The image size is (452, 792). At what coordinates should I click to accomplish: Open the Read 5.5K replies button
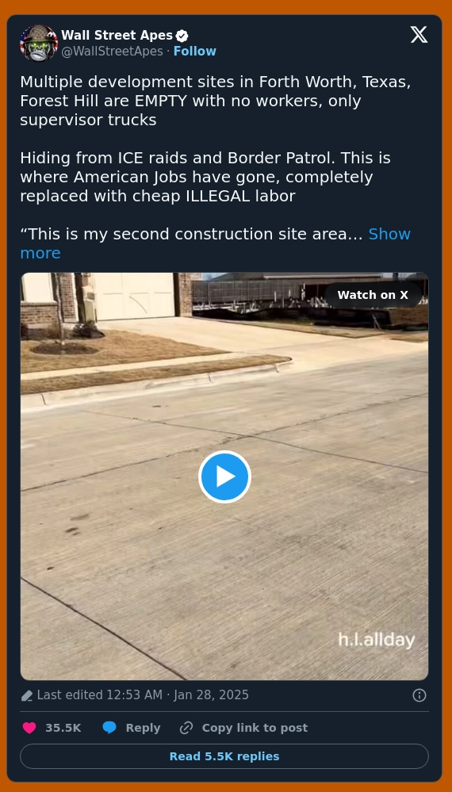tap(224, 756)
